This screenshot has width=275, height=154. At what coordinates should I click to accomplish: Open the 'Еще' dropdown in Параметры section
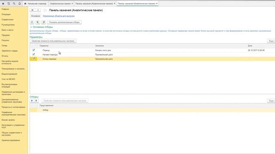click(271, 41)
